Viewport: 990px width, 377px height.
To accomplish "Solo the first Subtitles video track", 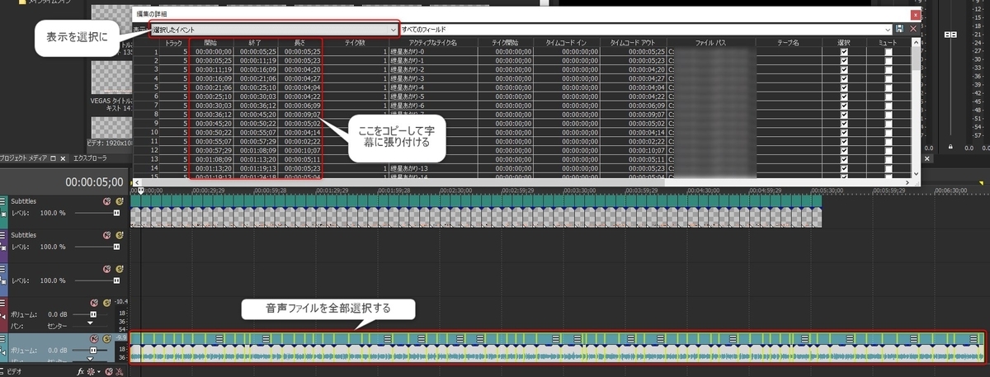I will (120, 201).
